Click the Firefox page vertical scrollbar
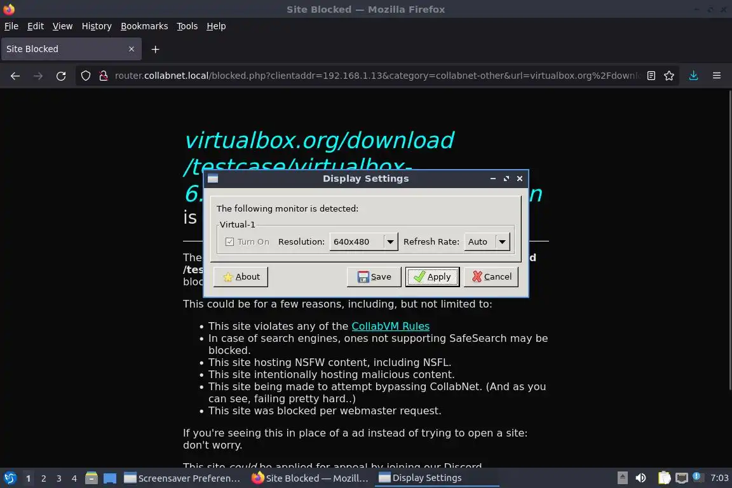The image size is (732, 488). 729,240
